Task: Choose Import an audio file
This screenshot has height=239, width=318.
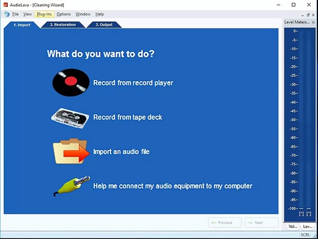Action: [121, 151]
